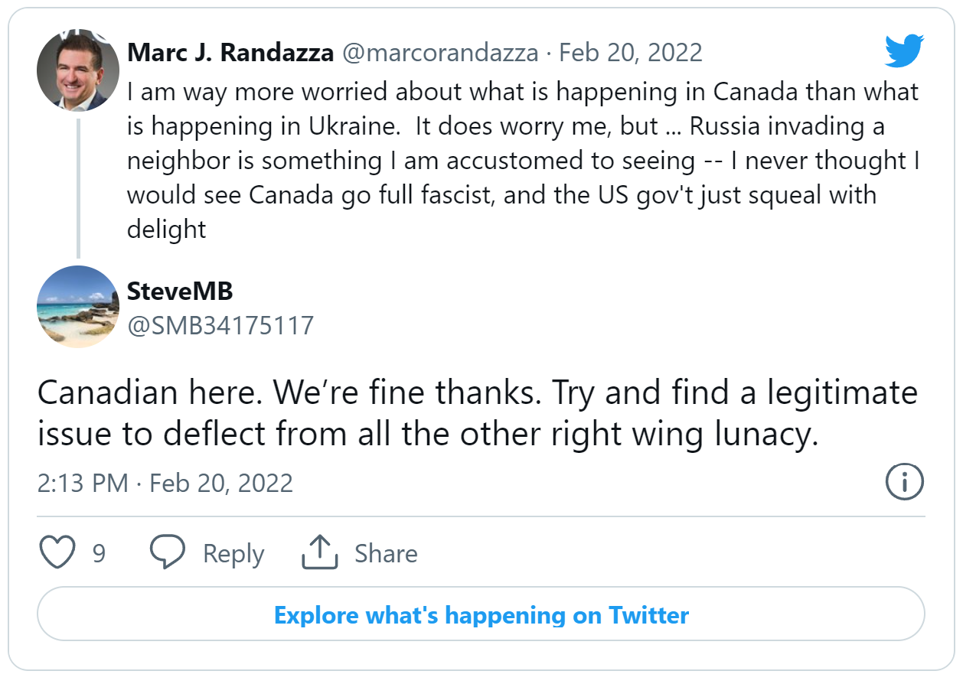Open the info circle icon

click(x=903, y=482)
